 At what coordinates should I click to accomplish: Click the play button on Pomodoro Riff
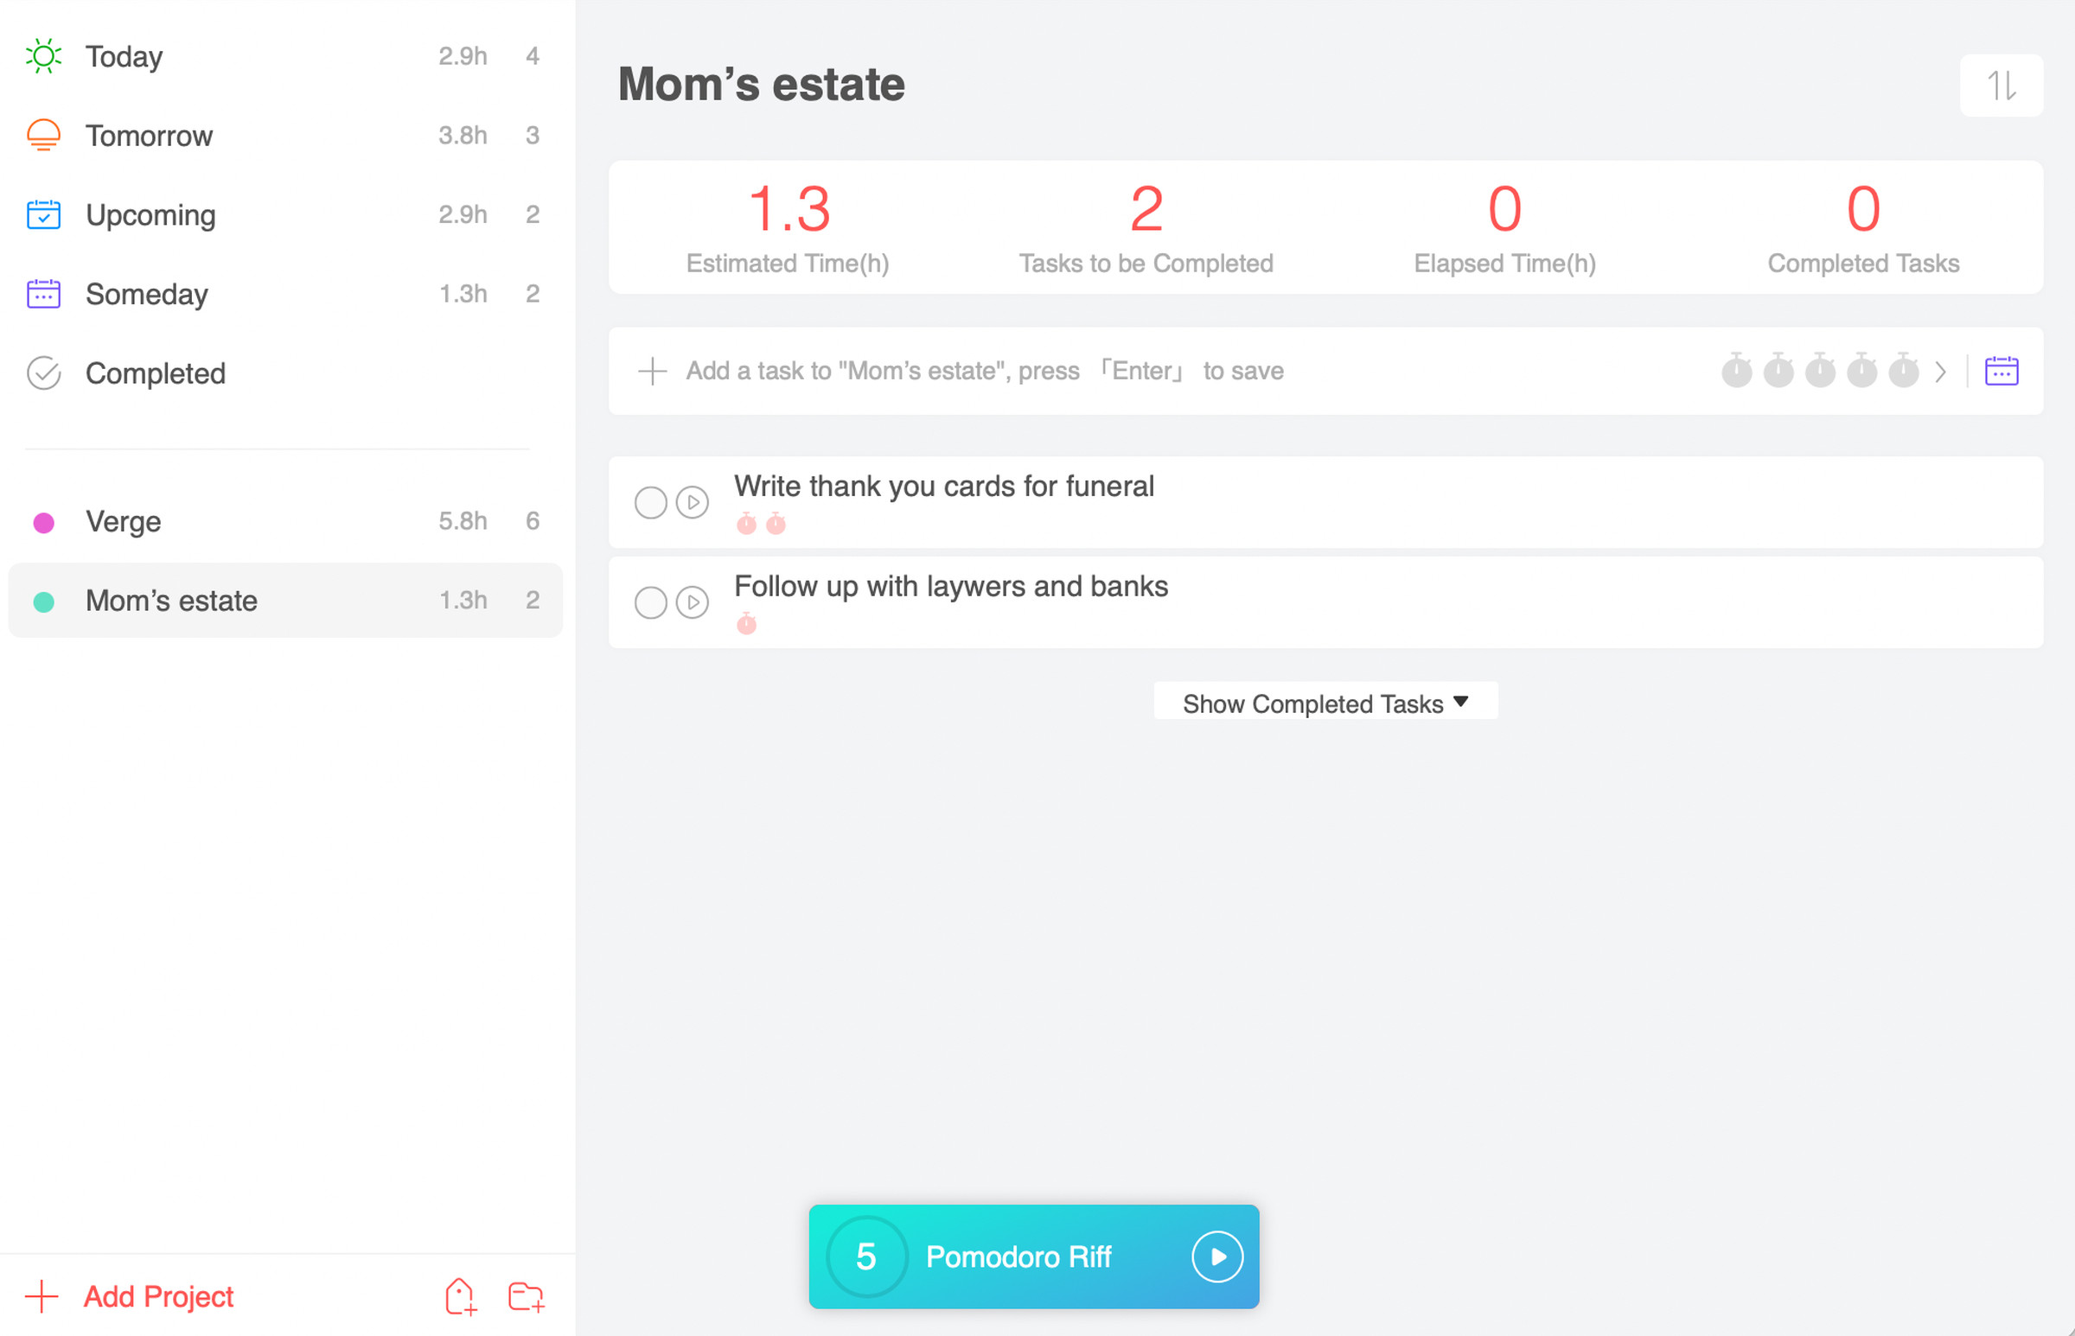click(x=1217, y=1255)
